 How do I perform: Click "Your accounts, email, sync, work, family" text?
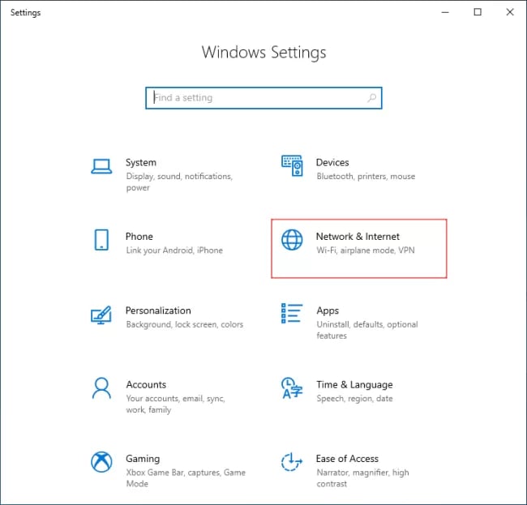(175, 404)
